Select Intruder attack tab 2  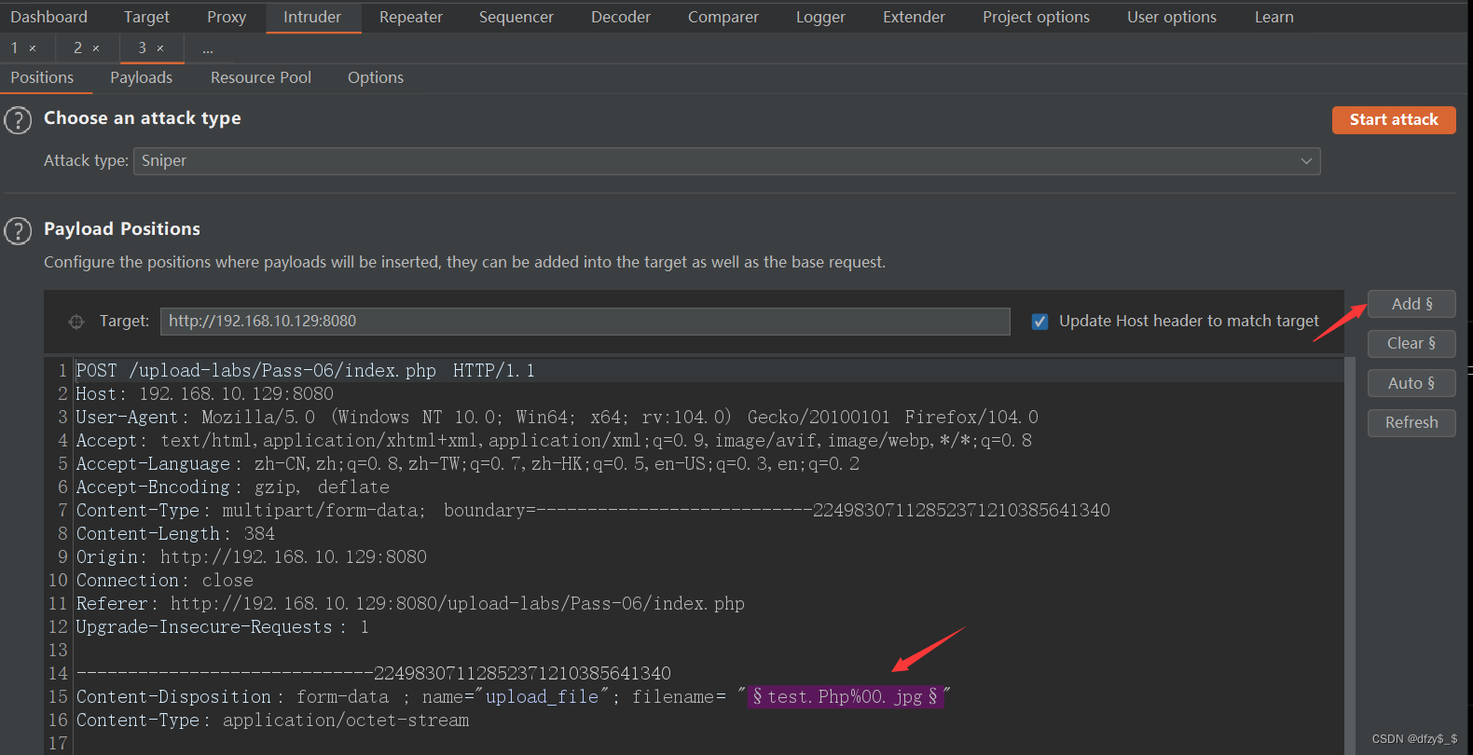click(x=78, y=48)
